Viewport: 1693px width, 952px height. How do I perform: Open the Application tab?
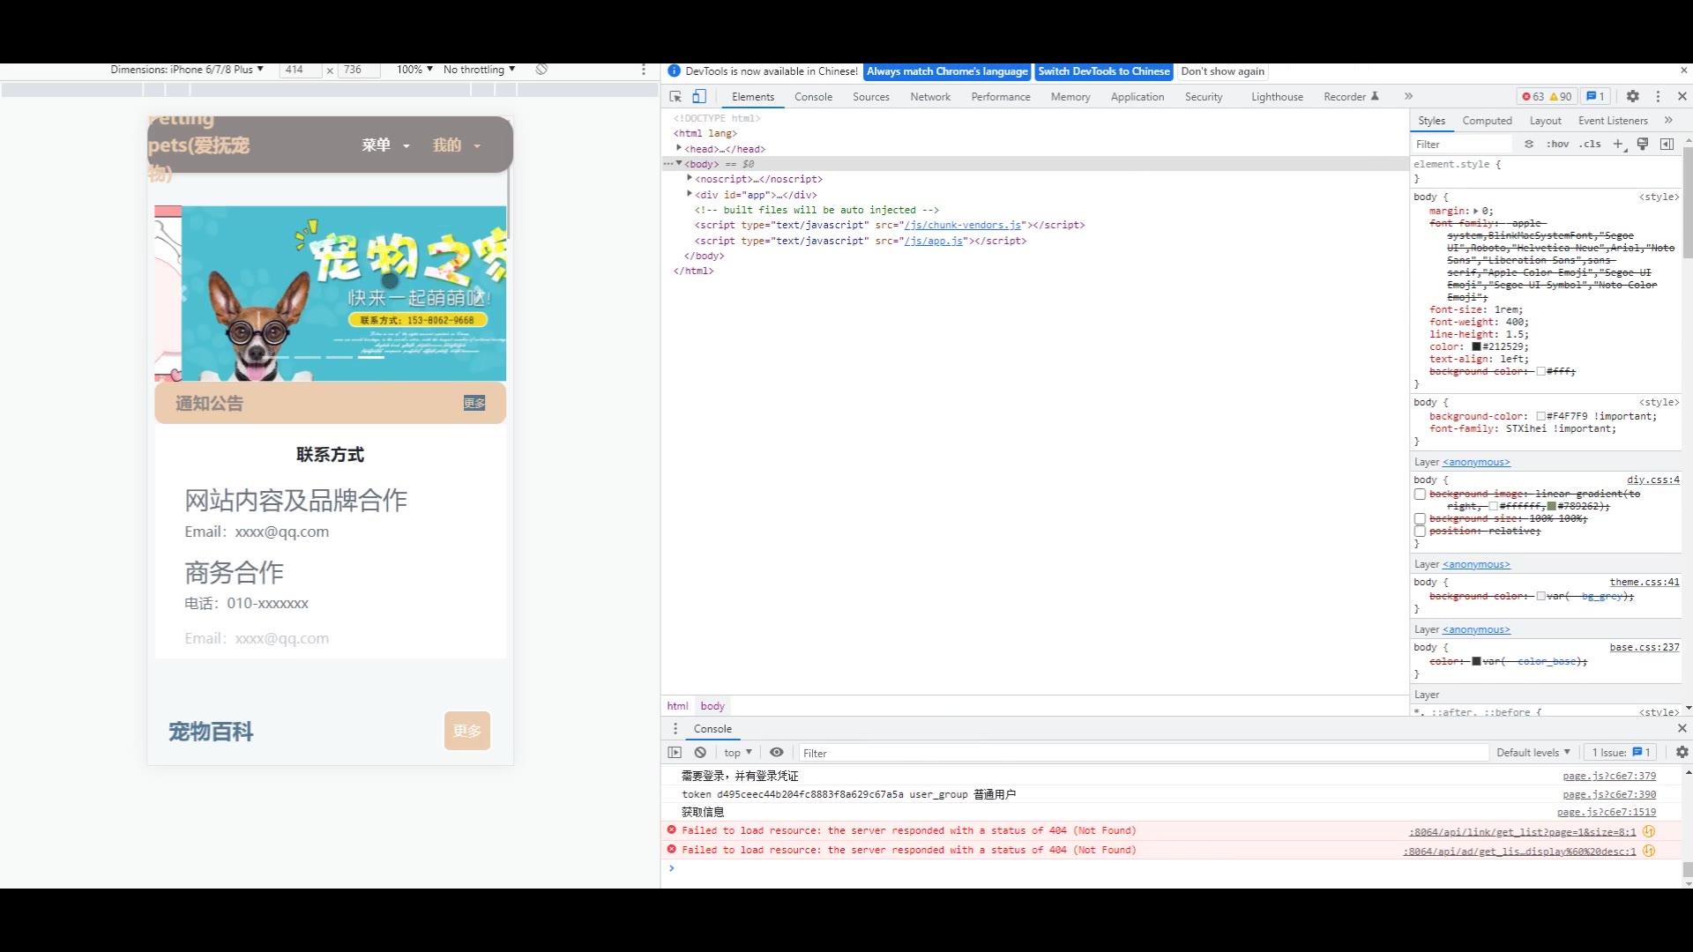click(1137, 97)
